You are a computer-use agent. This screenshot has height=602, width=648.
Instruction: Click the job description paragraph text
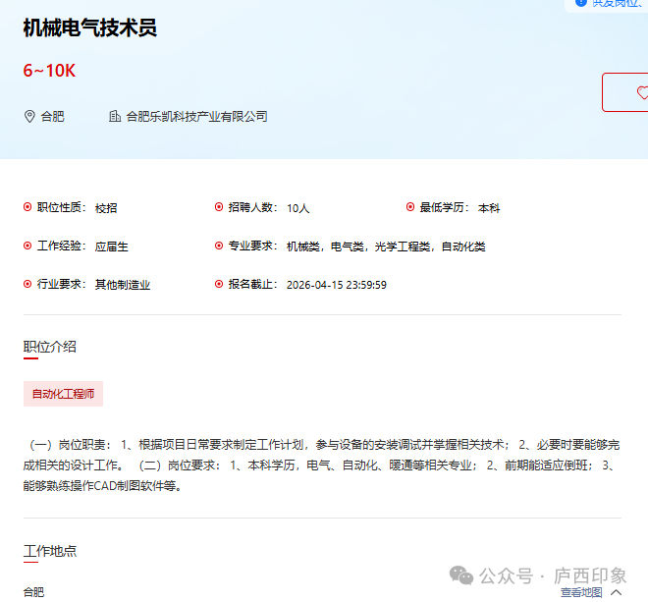coord(321,465)
